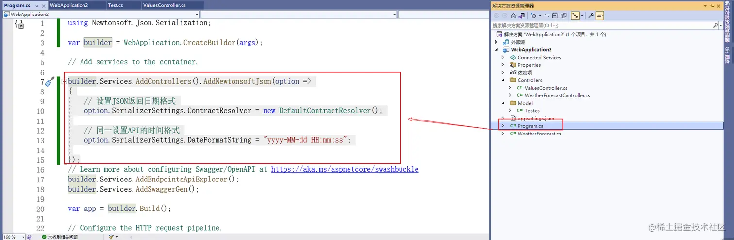Collapse the AddControllers code block at line 7

click(64, 81)
